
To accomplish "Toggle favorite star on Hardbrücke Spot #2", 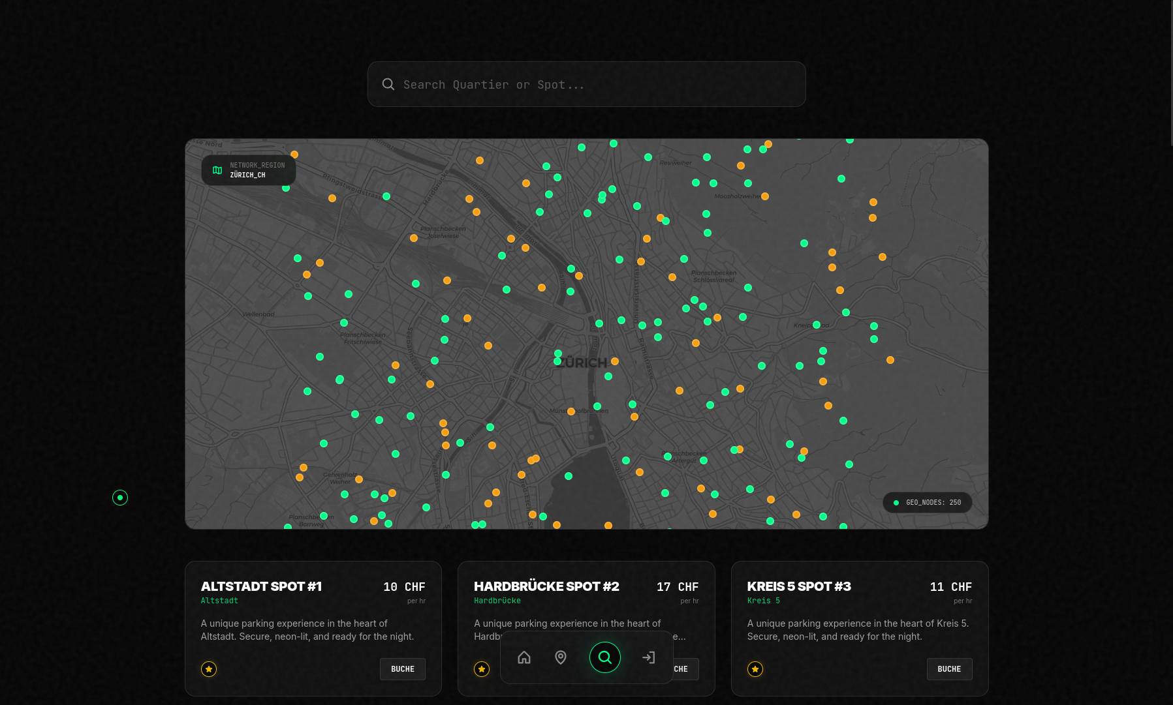I will (x=482, y=669).
